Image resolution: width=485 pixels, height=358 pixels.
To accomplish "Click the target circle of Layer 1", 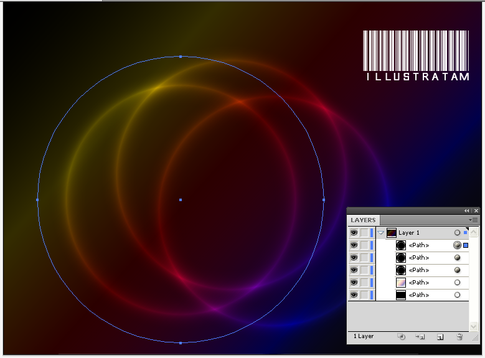I will pos(457,233).
